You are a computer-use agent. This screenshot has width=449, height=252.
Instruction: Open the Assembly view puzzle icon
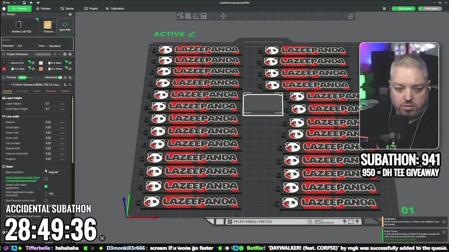coord(350,16)
